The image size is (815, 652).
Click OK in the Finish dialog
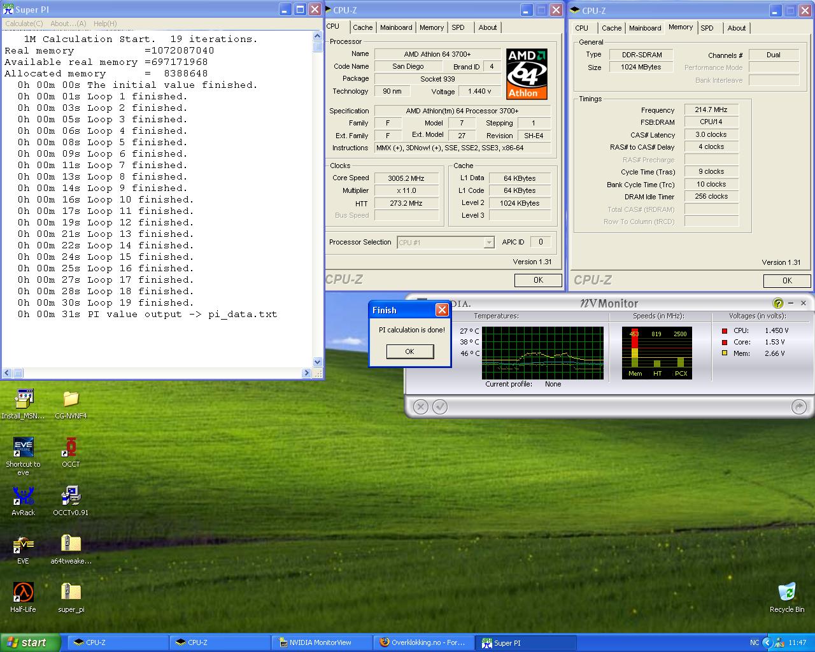409,351
